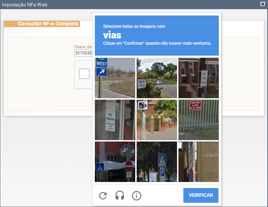Open the captcha help info icon
The height and width of the screenshot is (207, 268).
137,195
